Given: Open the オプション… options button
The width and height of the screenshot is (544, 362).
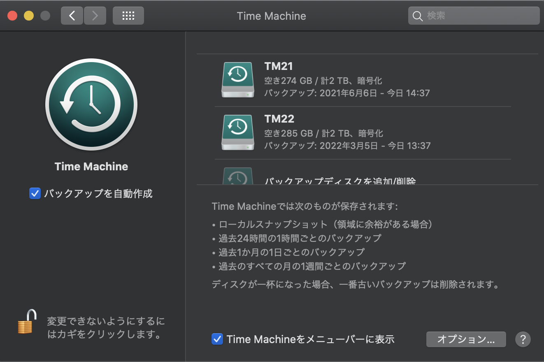Looking at the screenshot, I should tap(466, 339).
